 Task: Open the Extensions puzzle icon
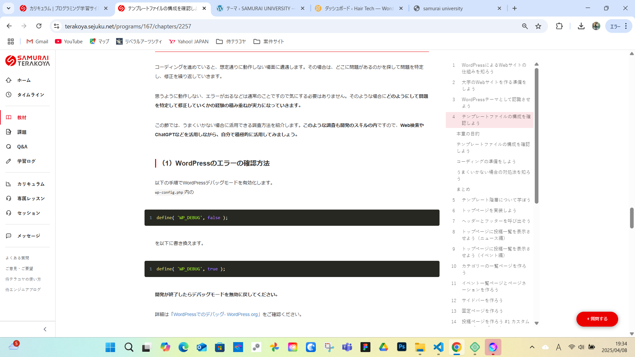559,26
